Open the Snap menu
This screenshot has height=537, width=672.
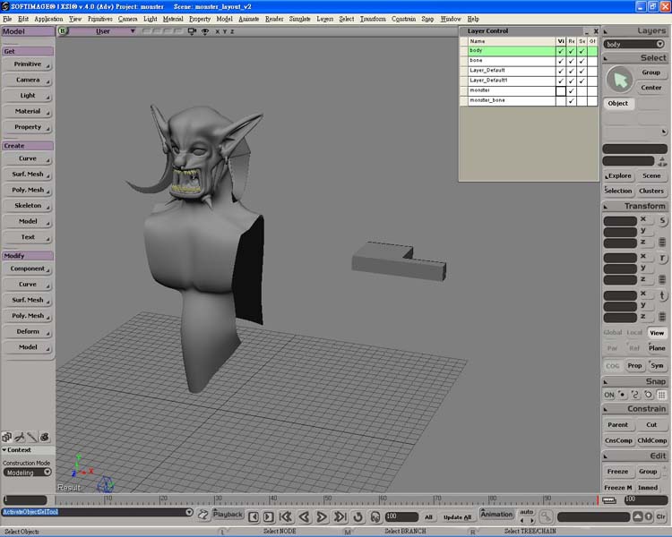click(427, 19)
